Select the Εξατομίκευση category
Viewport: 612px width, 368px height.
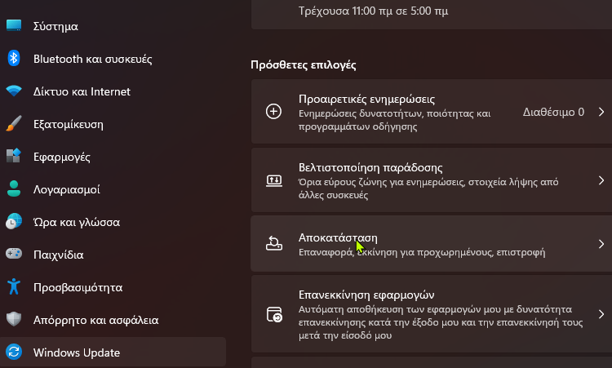pyautogui.click(x=113, y=124)
